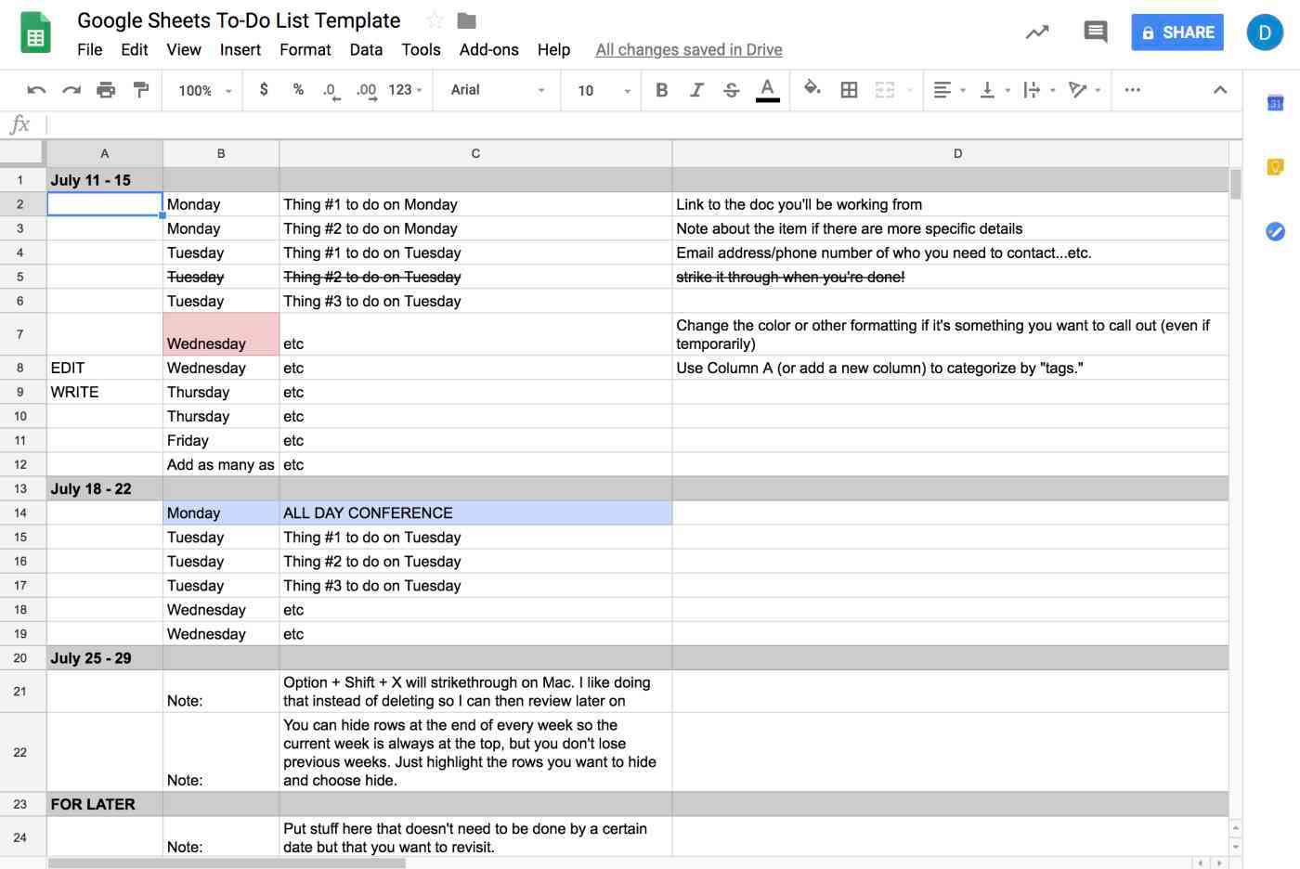Star the document title
The width and height of the screenshot is (1300, 869).
(x=435, y=20)
